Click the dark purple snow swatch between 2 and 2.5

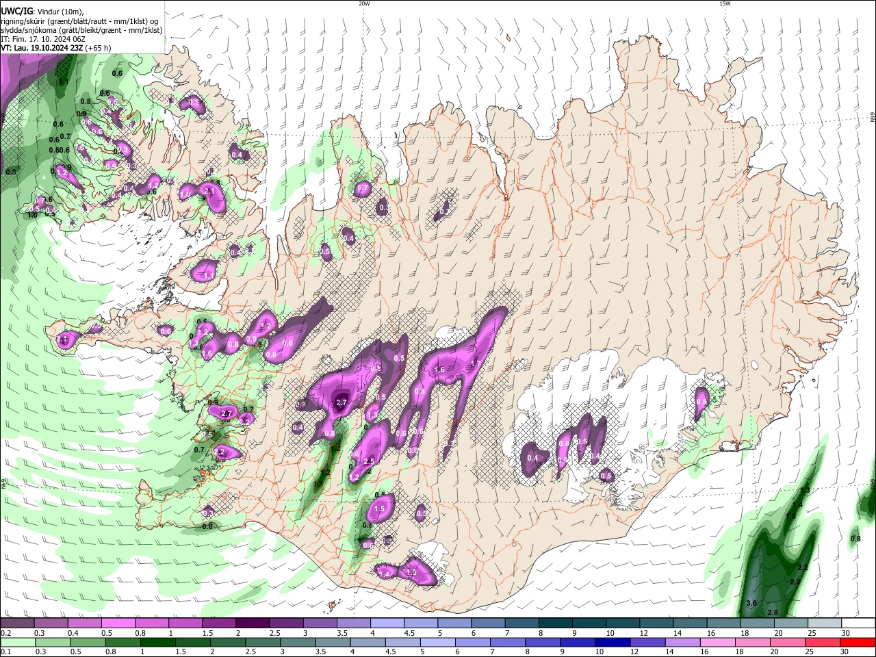253,623
